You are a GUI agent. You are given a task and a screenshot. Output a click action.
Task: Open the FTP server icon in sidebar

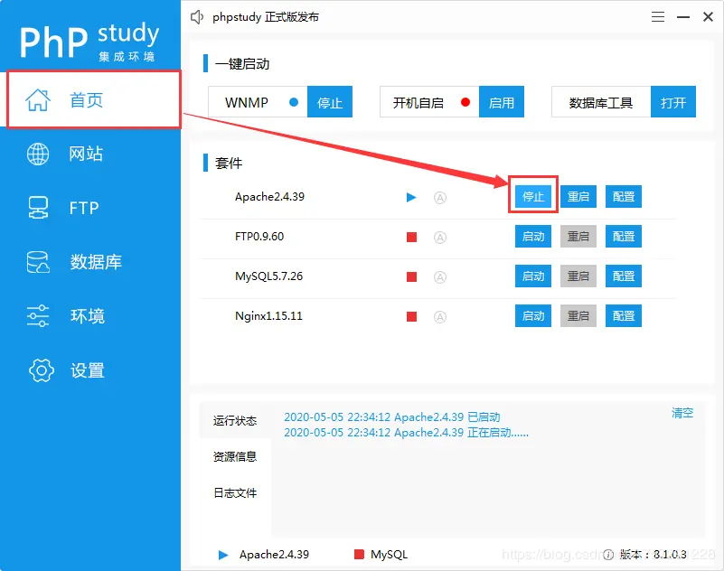pyautogui.click(x=38, y=208)
